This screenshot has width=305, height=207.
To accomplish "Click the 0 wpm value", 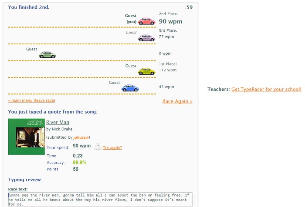I will point(165,53).
